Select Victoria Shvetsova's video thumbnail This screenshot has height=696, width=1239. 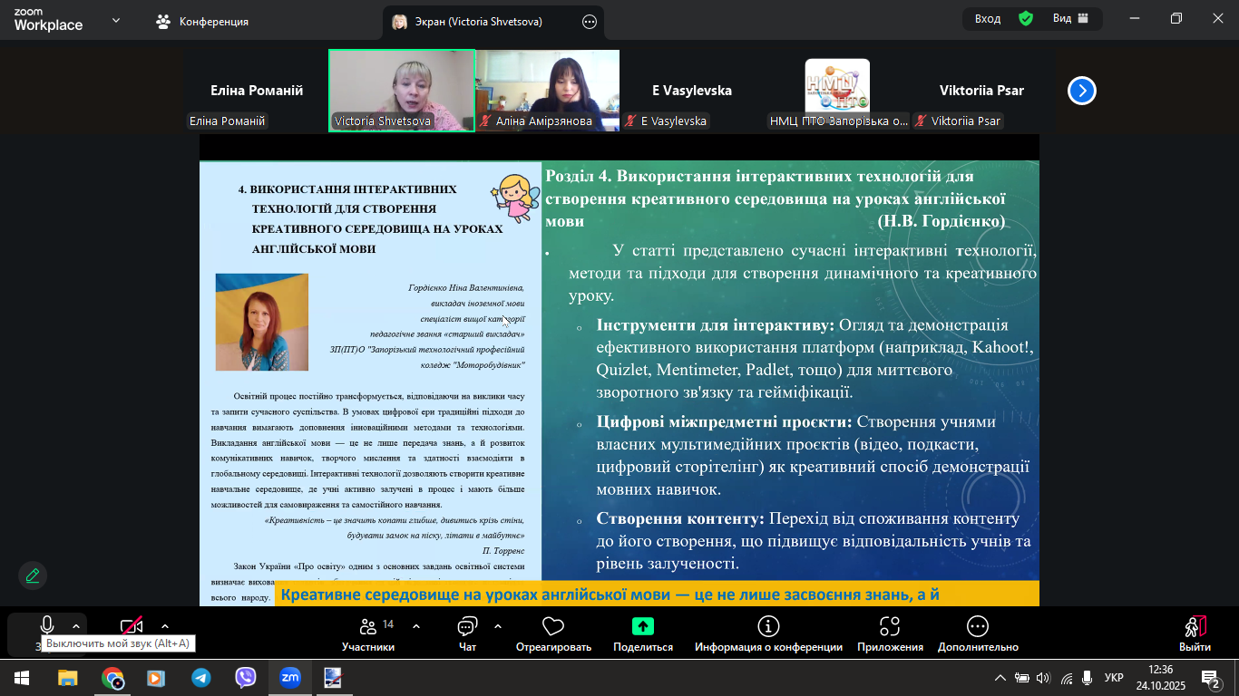(x=402, y=91)
